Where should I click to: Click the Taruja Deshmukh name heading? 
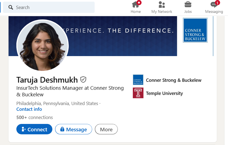pos(47,80)
